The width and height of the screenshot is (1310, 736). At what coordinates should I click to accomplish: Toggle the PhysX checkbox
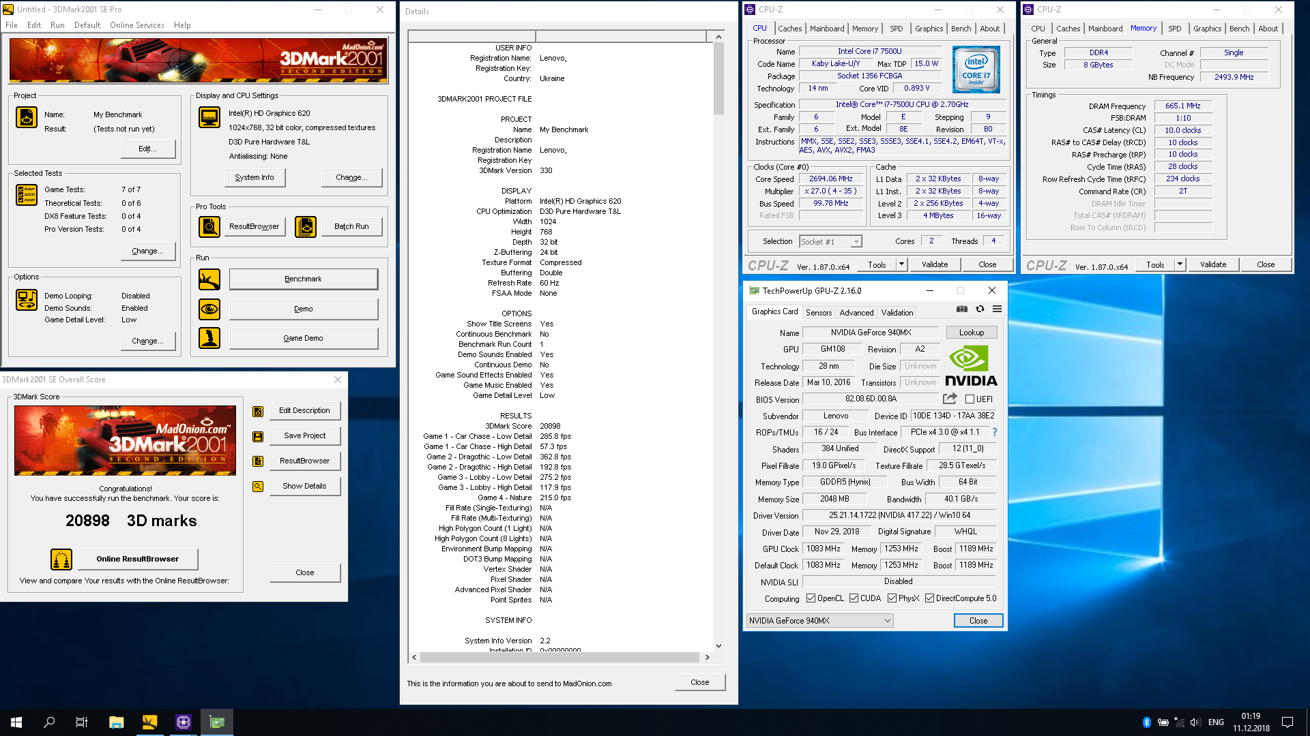892,598
